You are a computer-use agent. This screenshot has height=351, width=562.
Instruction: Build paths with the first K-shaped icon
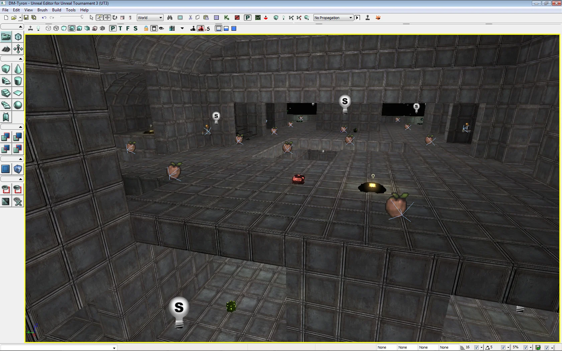[x=291, y=18]
